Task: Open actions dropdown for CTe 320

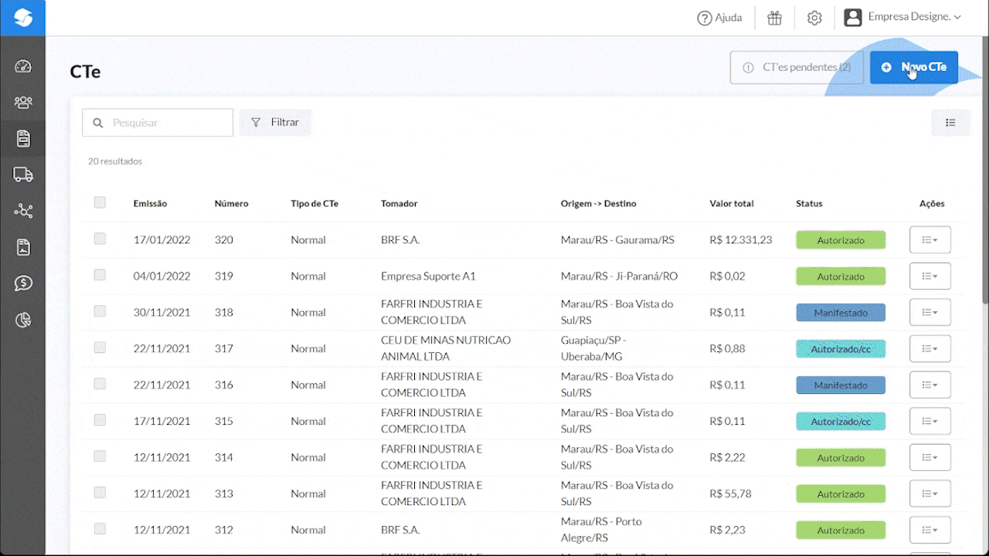Action: click(x=930, y=240)
